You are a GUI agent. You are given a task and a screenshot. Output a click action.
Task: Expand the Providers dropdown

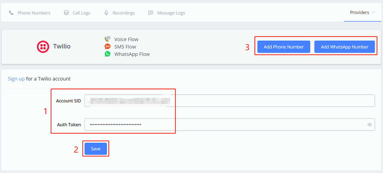362,13
